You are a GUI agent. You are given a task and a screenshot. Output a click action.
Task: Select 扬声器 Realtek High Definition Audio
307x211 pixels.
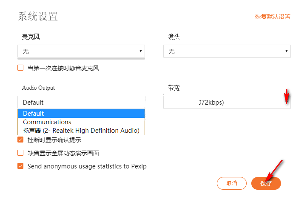pyautogui.click(x=81, y=131)
